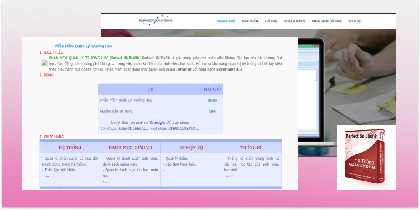Open the TRANG CHỦ menu item
The width and height of the screenshot is (420, 210).
[226, 21]
